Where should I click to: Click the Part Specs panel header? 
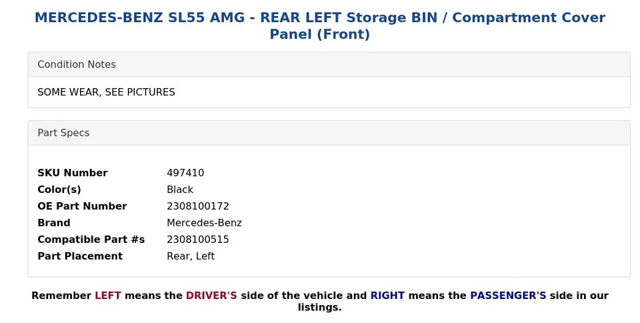[x=63, y=133]
